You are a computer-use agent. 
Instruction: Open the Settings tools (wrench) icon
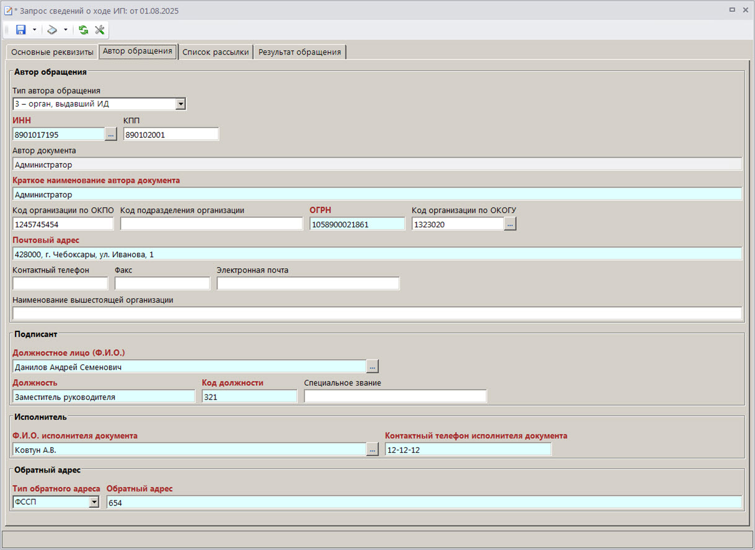tap(99, 30)
